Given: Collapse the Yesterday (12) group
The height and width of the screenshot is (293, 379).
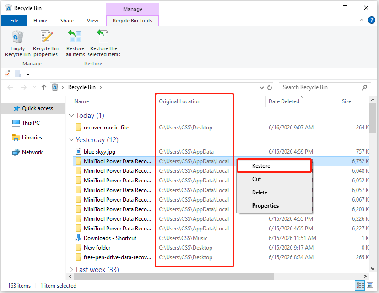Looking at the screenshot, I should (x=71, y=140).
